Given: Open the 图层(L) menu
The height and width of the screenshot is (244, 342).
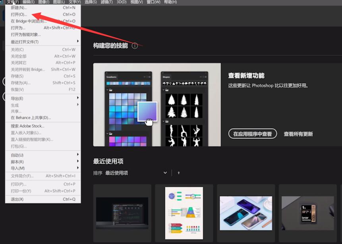Looking at the screenshot, I should 59,2.
